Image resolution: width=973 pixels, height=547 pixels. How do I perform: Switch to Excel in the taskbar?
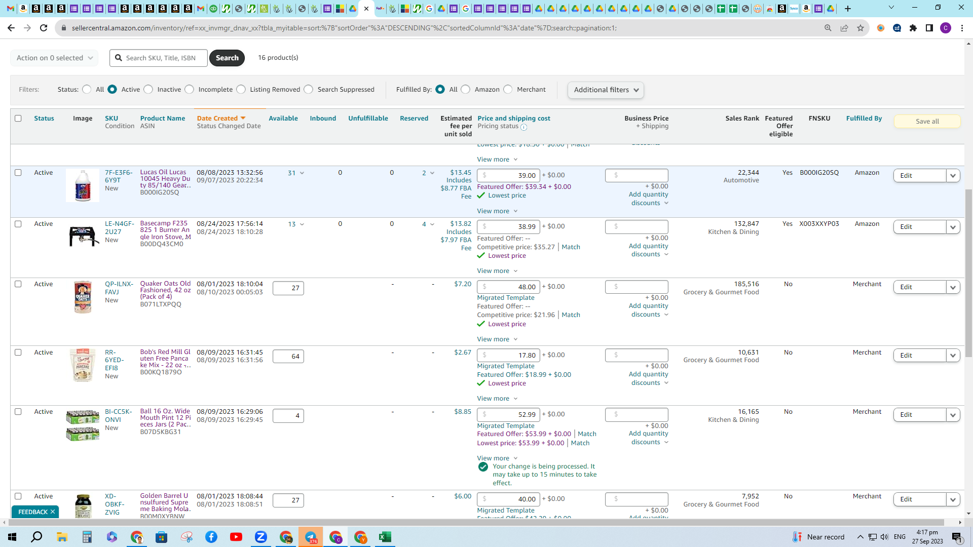pyautogui.click(x=385, y=537)
